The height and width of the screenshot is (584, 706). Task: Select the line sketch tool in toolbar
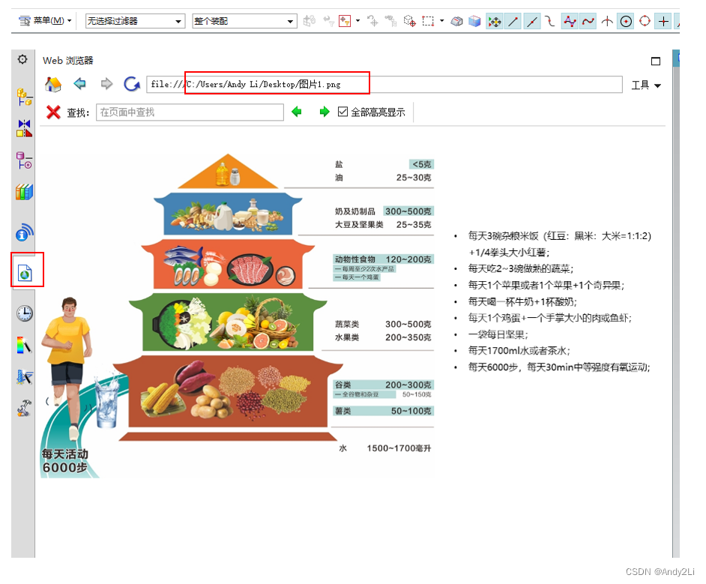(513, 21)
